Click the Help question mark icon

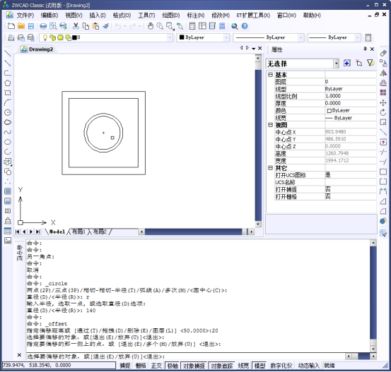pyautogui.click(x=245, y=26)
